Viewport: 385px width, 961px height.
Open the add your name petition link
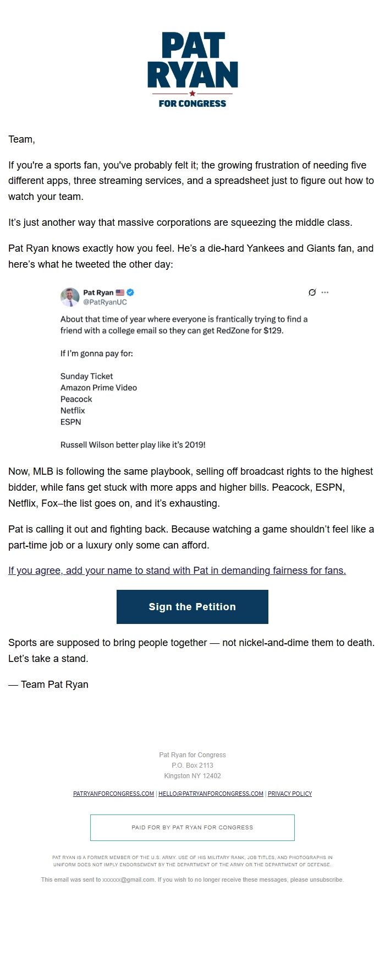(x=177, y=571)
